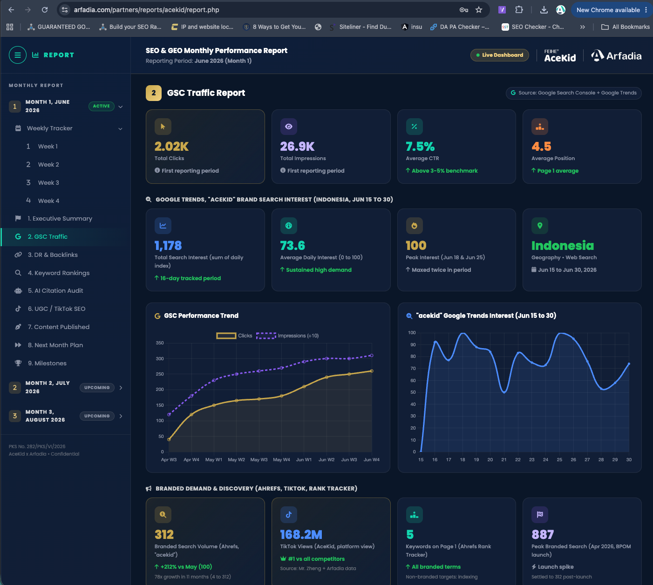Click the TikTok icon on TikTok Views card
This screenshot has height=585, width=653.
pyautogui.click(x=289, y=515)
